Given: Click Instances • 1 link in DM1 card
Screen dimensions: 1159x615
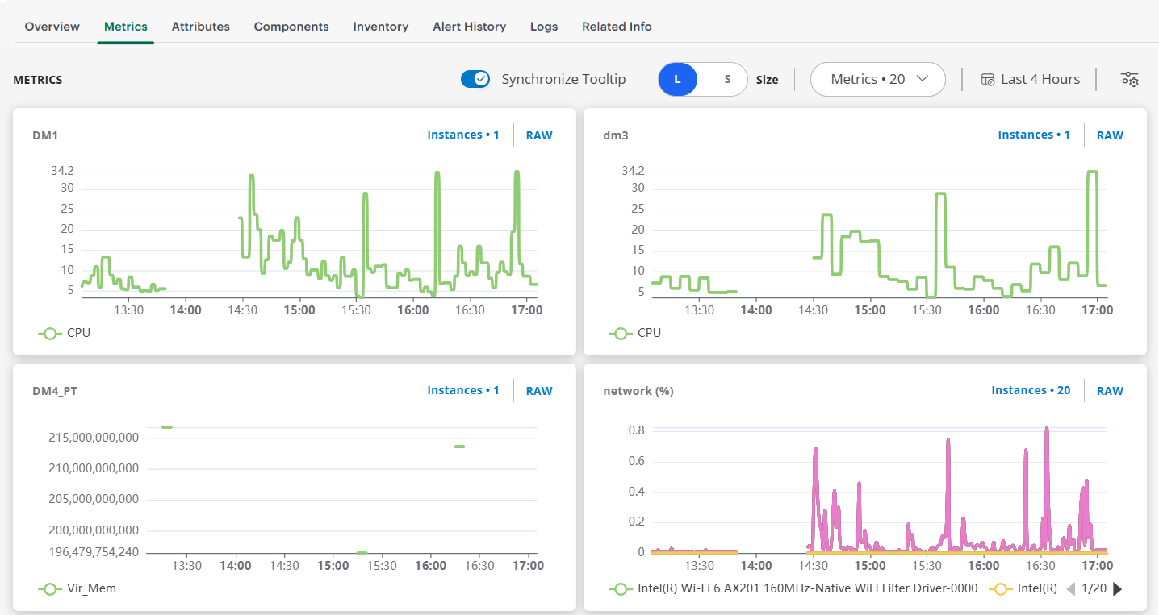Looking at the screenshot, I should coord(463,135).
